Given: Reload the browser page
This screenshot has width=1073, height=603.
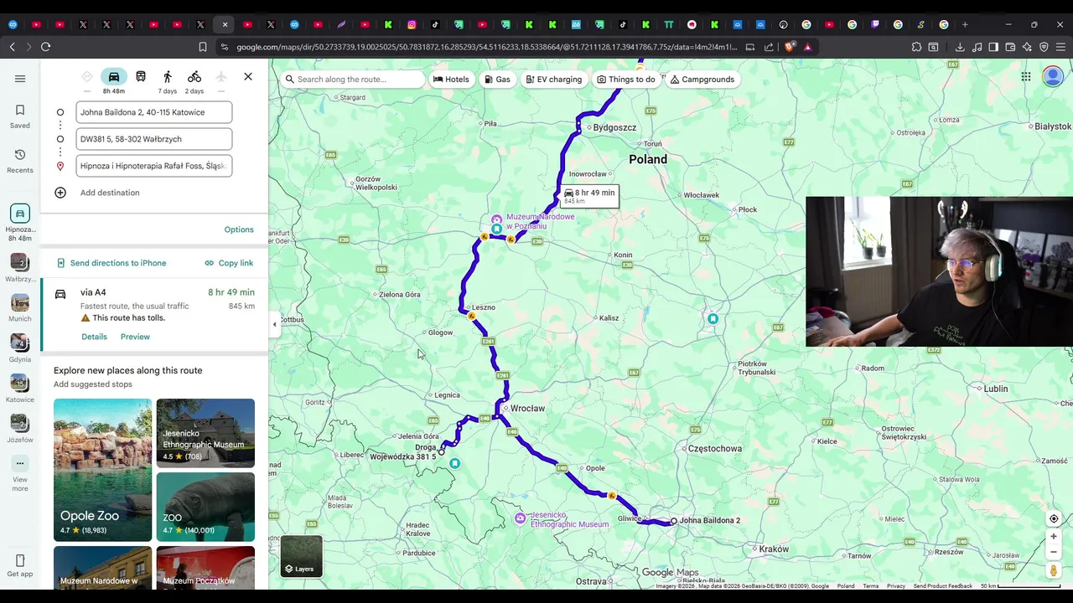Looking at the screenshot, I should pyautogui.click(x=45, y=47).
